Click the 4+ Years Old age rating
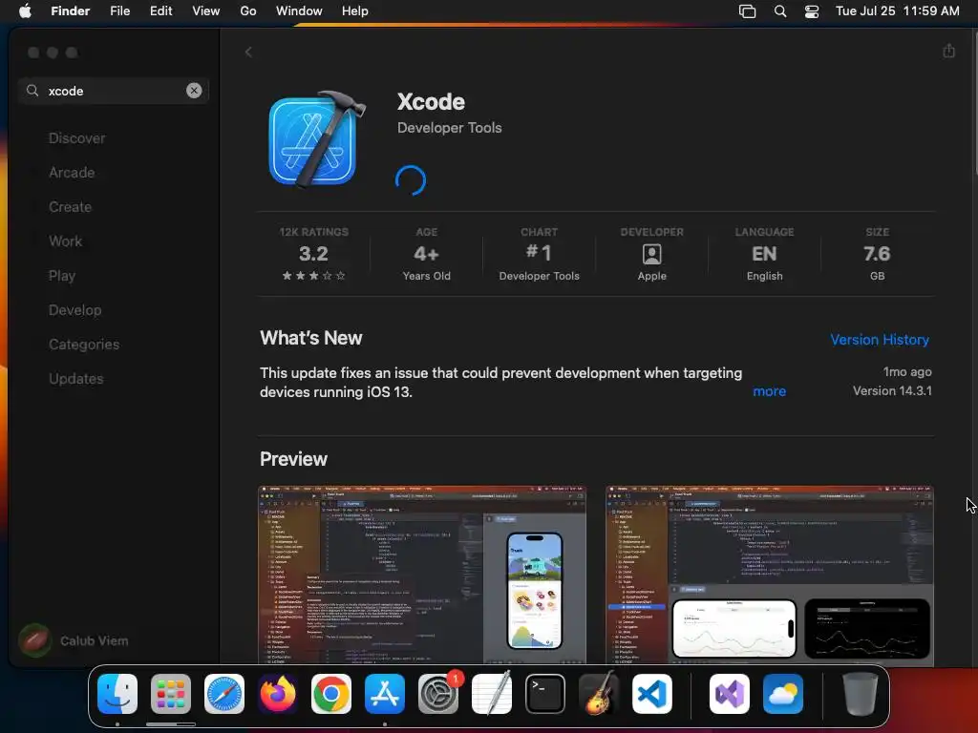Viewport: 978px width, 733px height. (x=427, y=254)
